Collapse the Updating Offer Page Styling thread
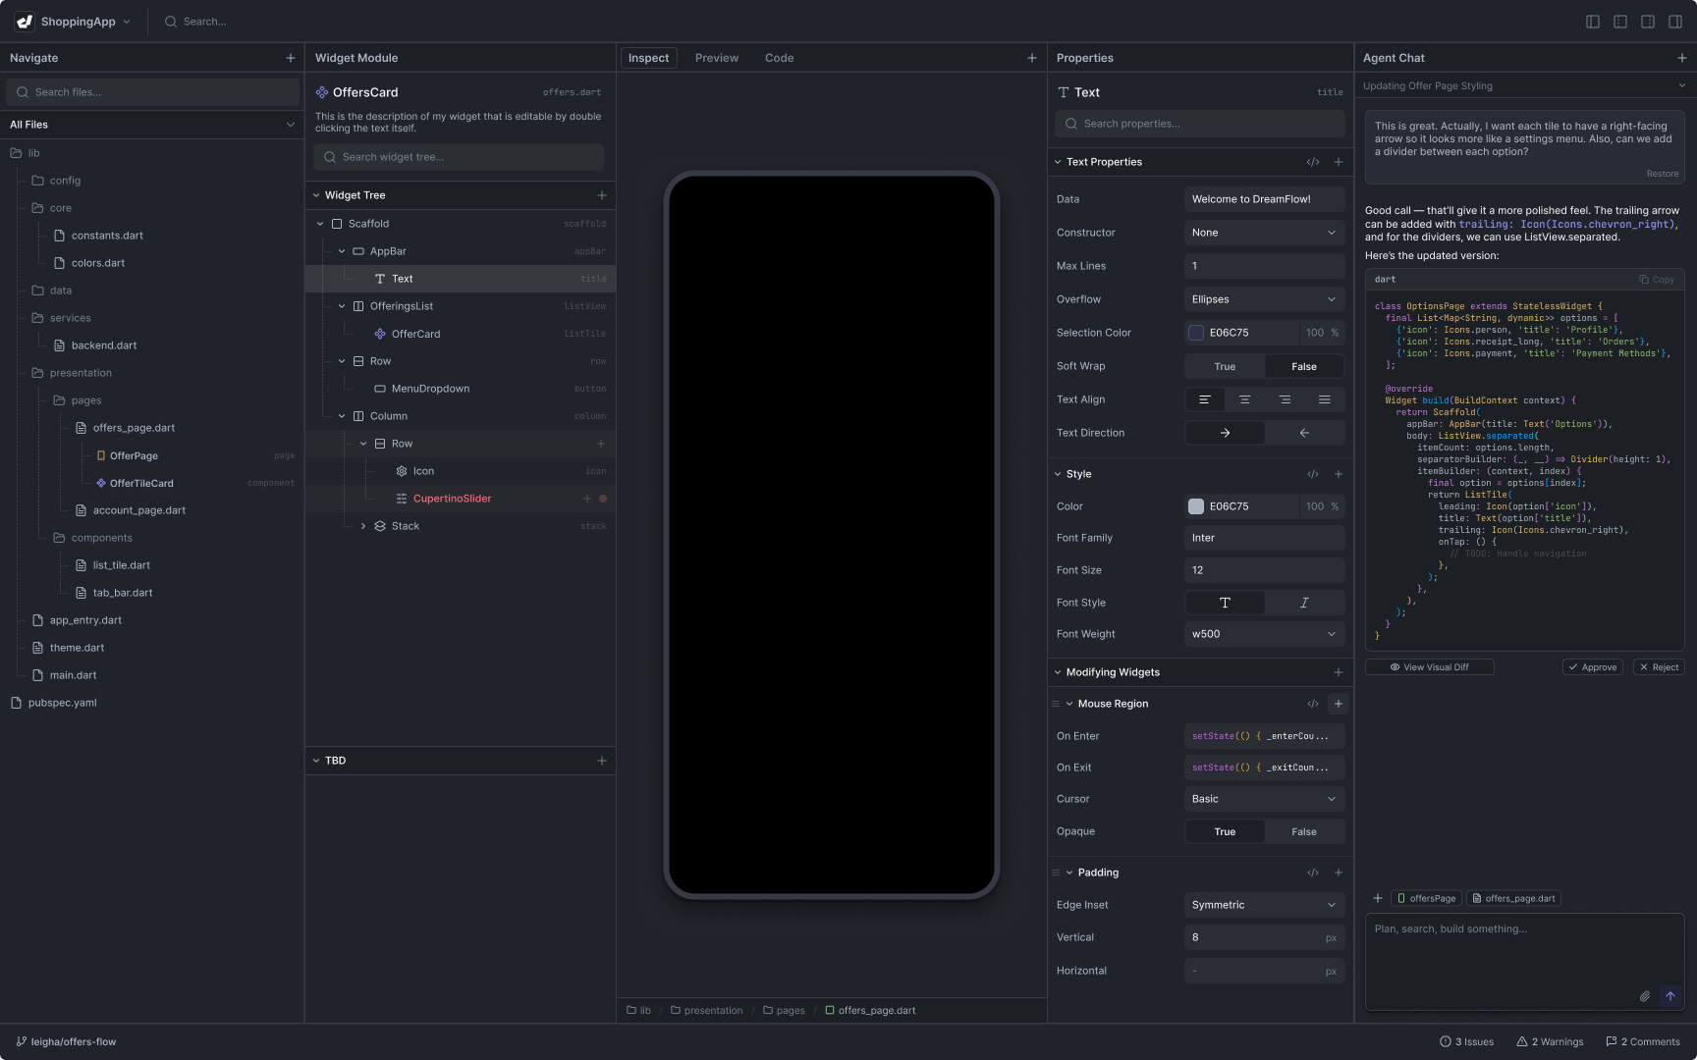The height and width of the screenshot is (1060, 1697). tap(1681, 85)
